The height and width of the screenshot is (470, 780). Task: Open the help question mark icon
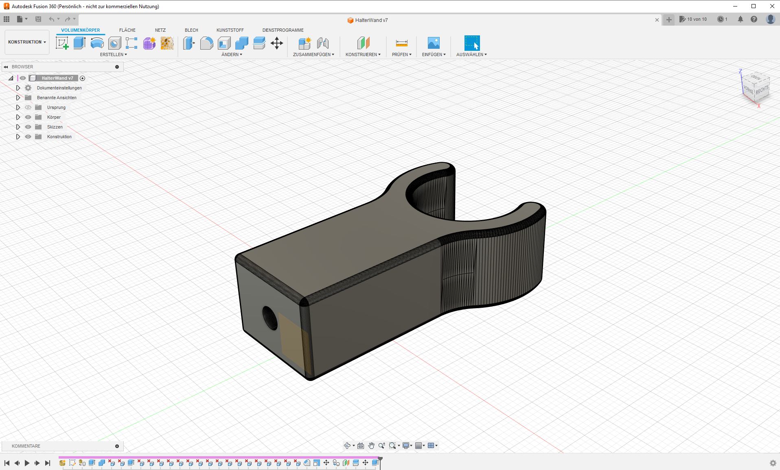754,19
